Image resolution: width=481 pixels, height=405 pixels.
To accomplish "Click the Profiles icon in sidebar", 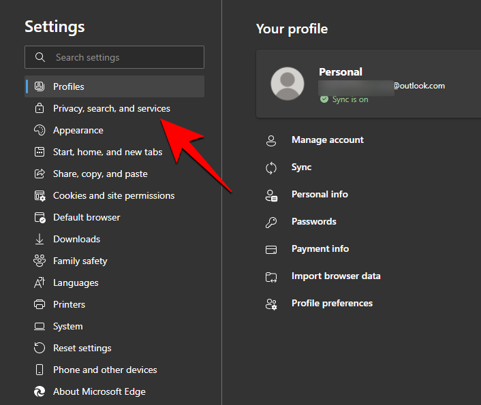I will click(40, 86).
